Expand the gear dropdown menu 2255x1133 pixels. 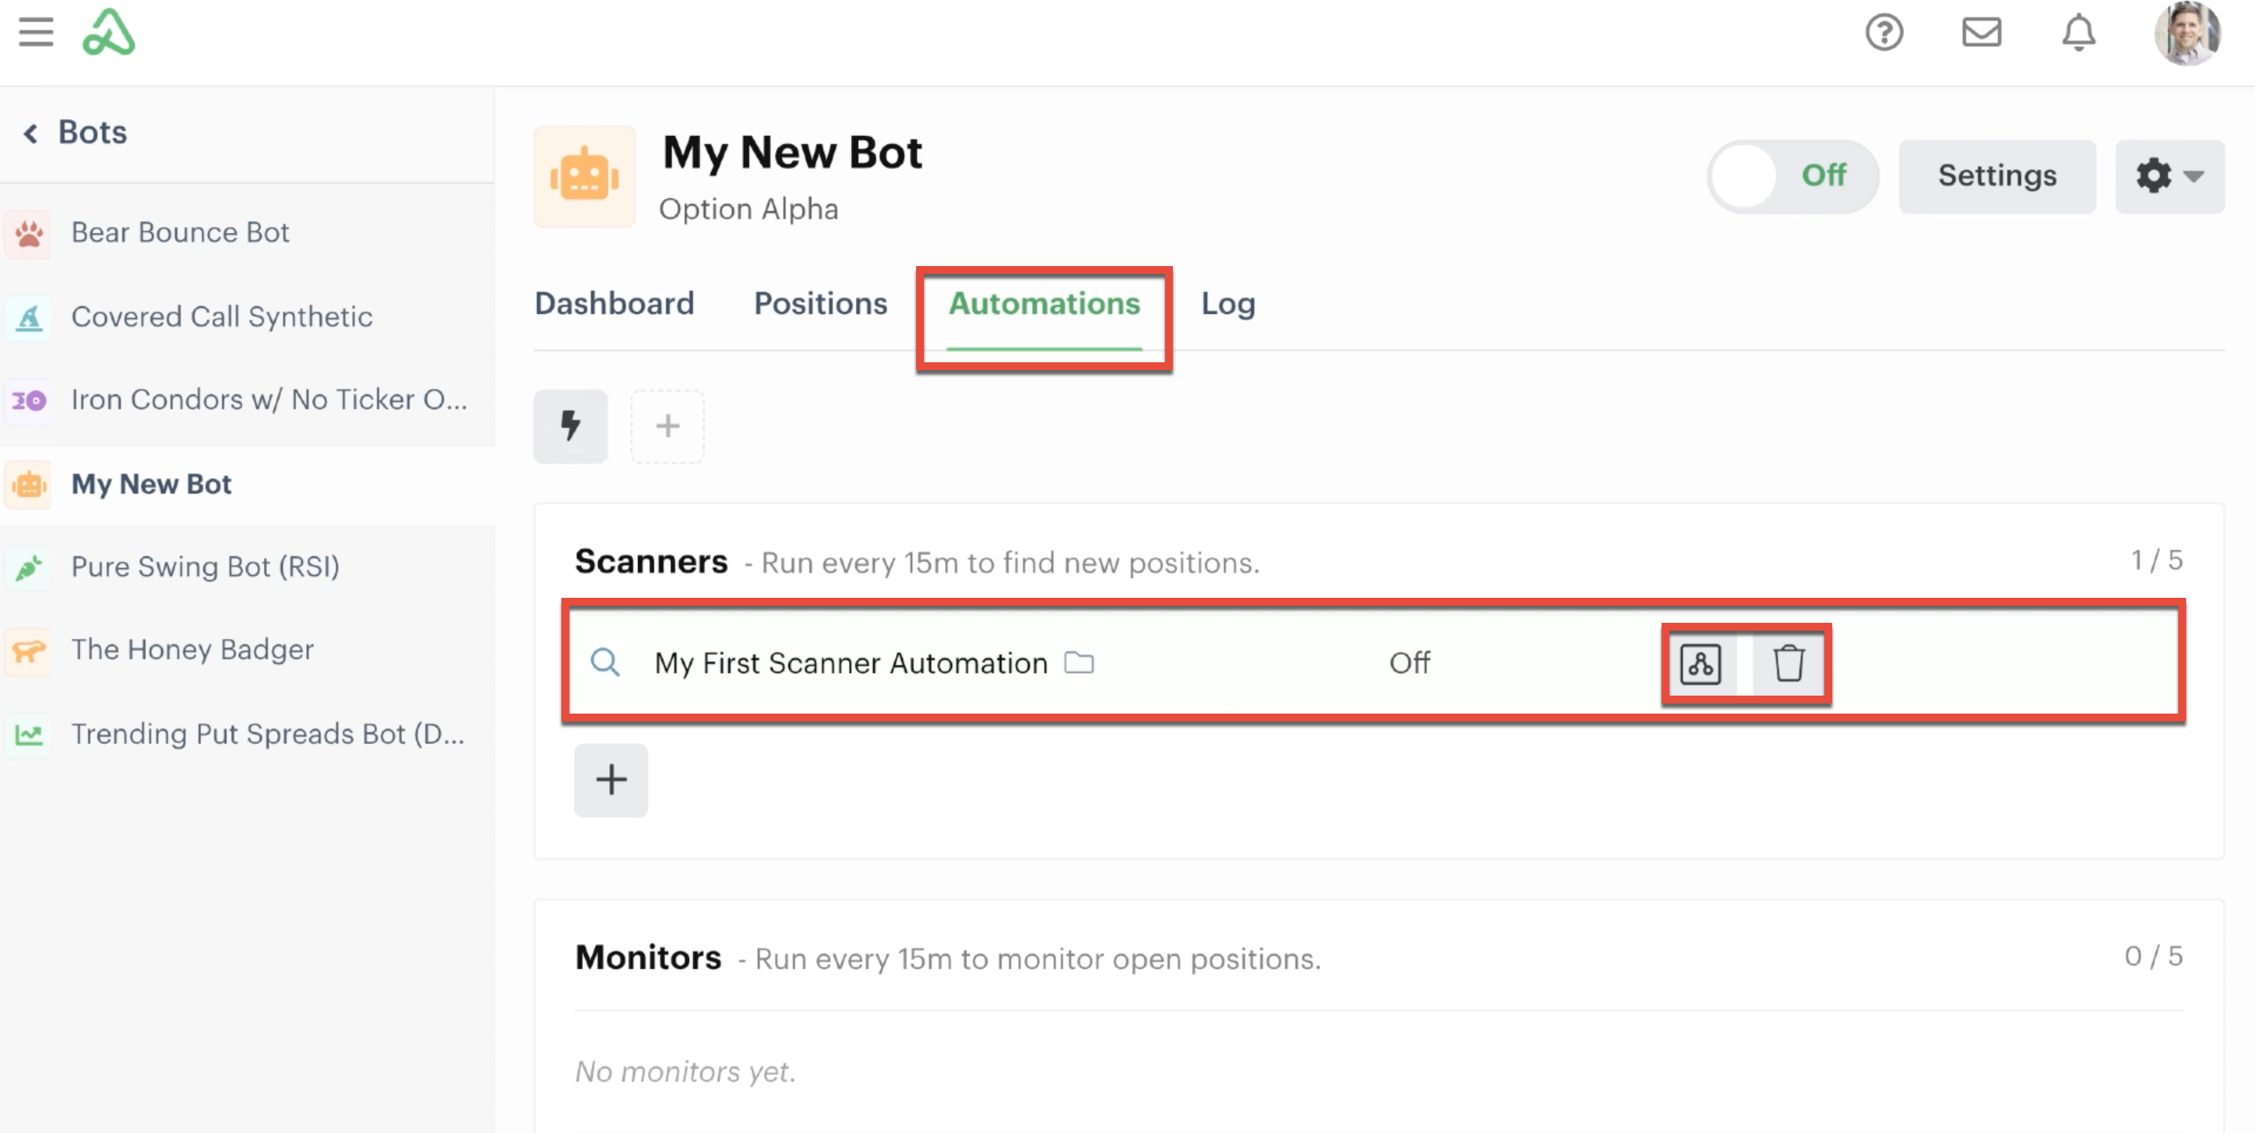coord(2169,176)
